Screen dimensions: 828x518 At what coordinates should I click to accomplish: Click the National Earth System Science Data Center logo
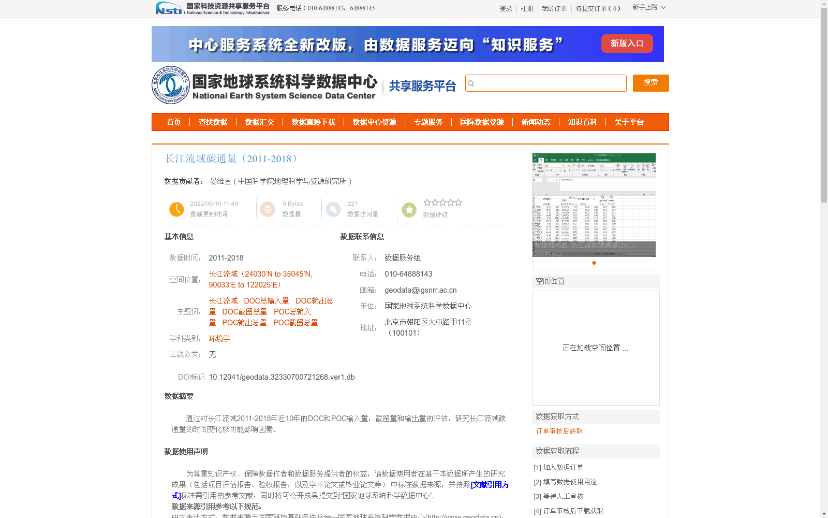coord(265,85)
